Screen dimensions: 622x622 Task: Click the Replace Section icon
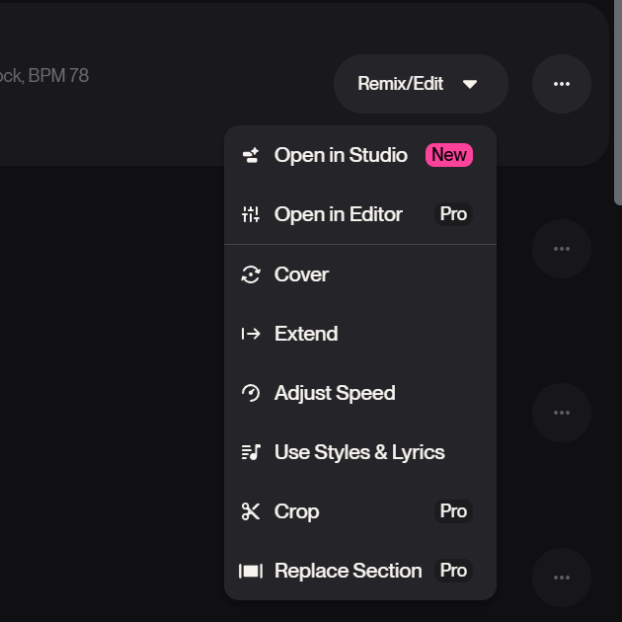tap(251, 571)
